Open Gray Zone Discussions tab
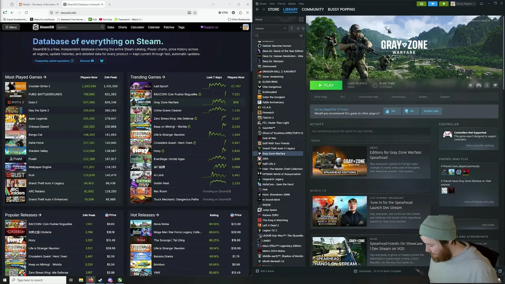This screenshot has width=505, height=284. (x=398, y=97)
